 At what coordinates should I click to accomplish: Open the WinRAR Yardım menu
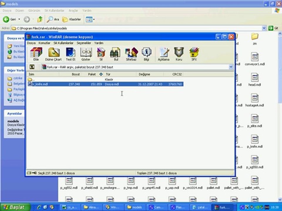[x=99, y=43]
